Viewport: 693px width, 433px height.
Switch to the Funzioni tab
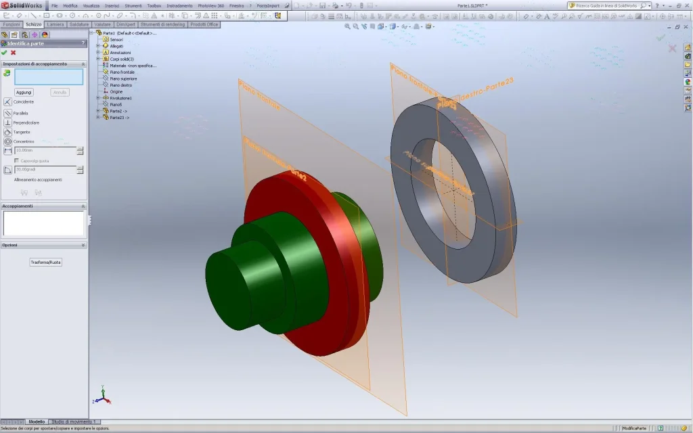coord(12,25)
